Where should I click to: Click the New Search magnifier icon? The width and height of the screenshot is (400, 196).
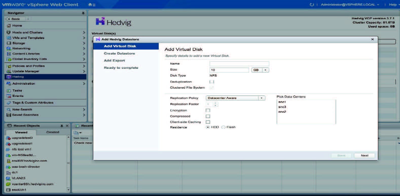tap(9, 110)
